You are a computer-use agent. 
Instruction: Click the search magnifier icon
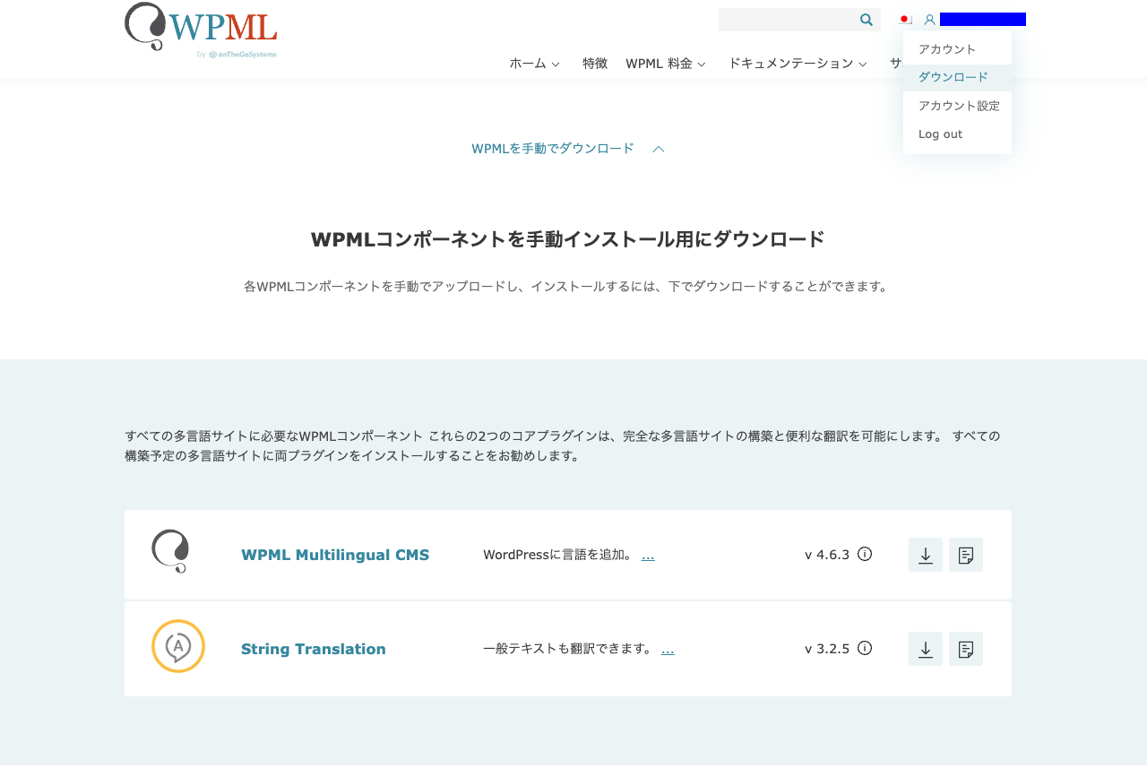[x=867, y=20]
